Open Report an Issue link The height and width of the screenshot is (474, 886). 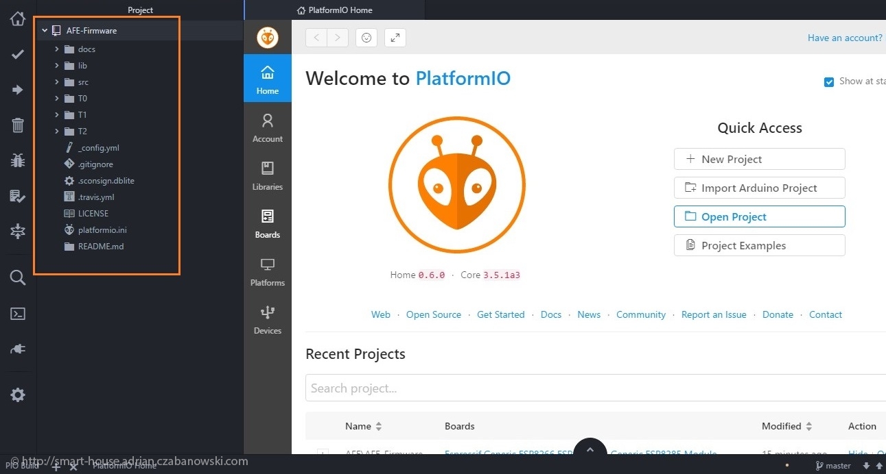[x=714, y=314]
